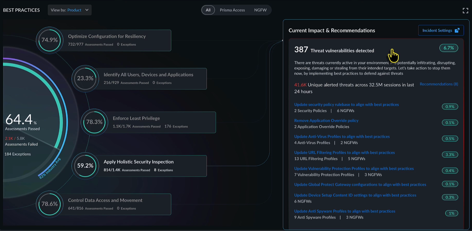
Task: Open Optimize Configuration for Resiliency card
Action: click(117, 40)
